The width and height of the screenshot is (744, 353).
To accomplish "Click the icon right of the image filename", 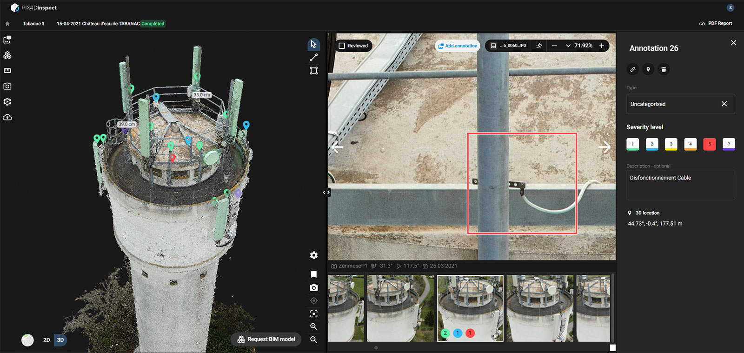I will tap(539, 46).
